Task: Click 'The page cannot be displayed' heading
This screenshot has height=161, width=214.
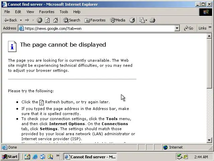Action: (63, 45)
